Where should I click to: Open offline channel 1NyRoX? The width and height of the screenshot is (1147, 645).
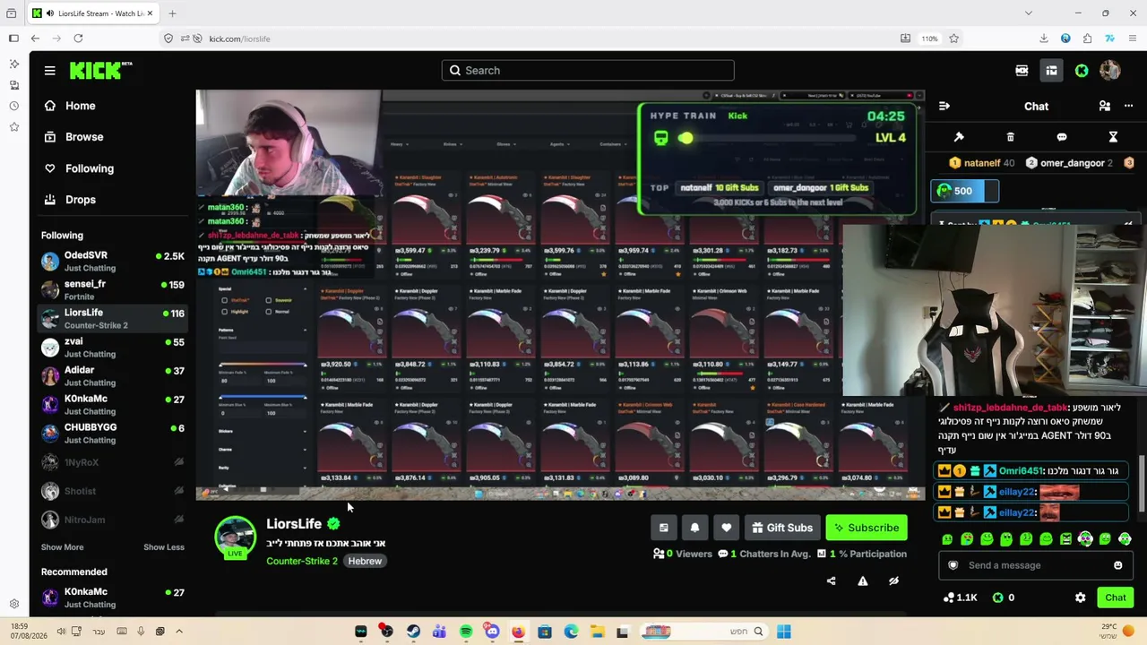click(x=112, y=462)
